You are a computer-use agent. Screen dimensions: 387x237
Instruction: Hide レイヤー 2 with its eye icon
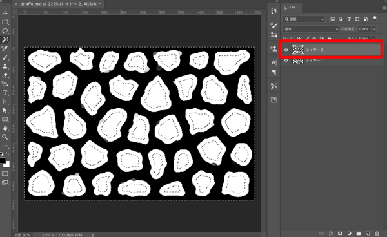[286, 50]
